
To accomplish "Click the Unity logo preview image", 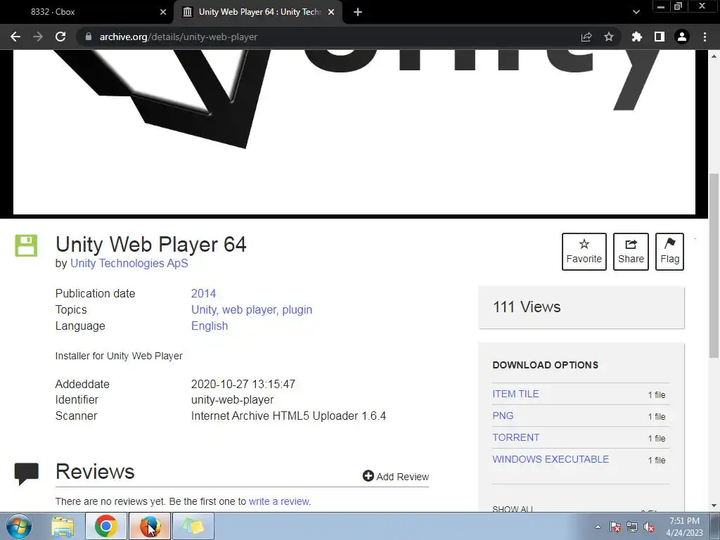I will 354,131.
